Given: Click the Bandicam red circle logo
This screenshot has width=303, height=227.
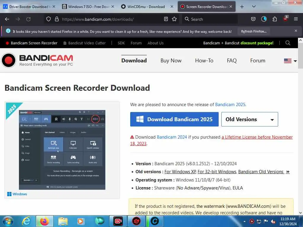Looking at the screenshot, I should 9,60.
